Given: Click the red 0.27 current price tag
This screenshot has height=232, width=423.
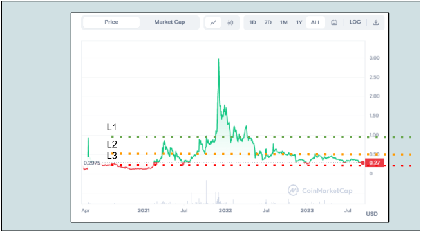Looking at the screenshot, I should [x=375, y=163].
